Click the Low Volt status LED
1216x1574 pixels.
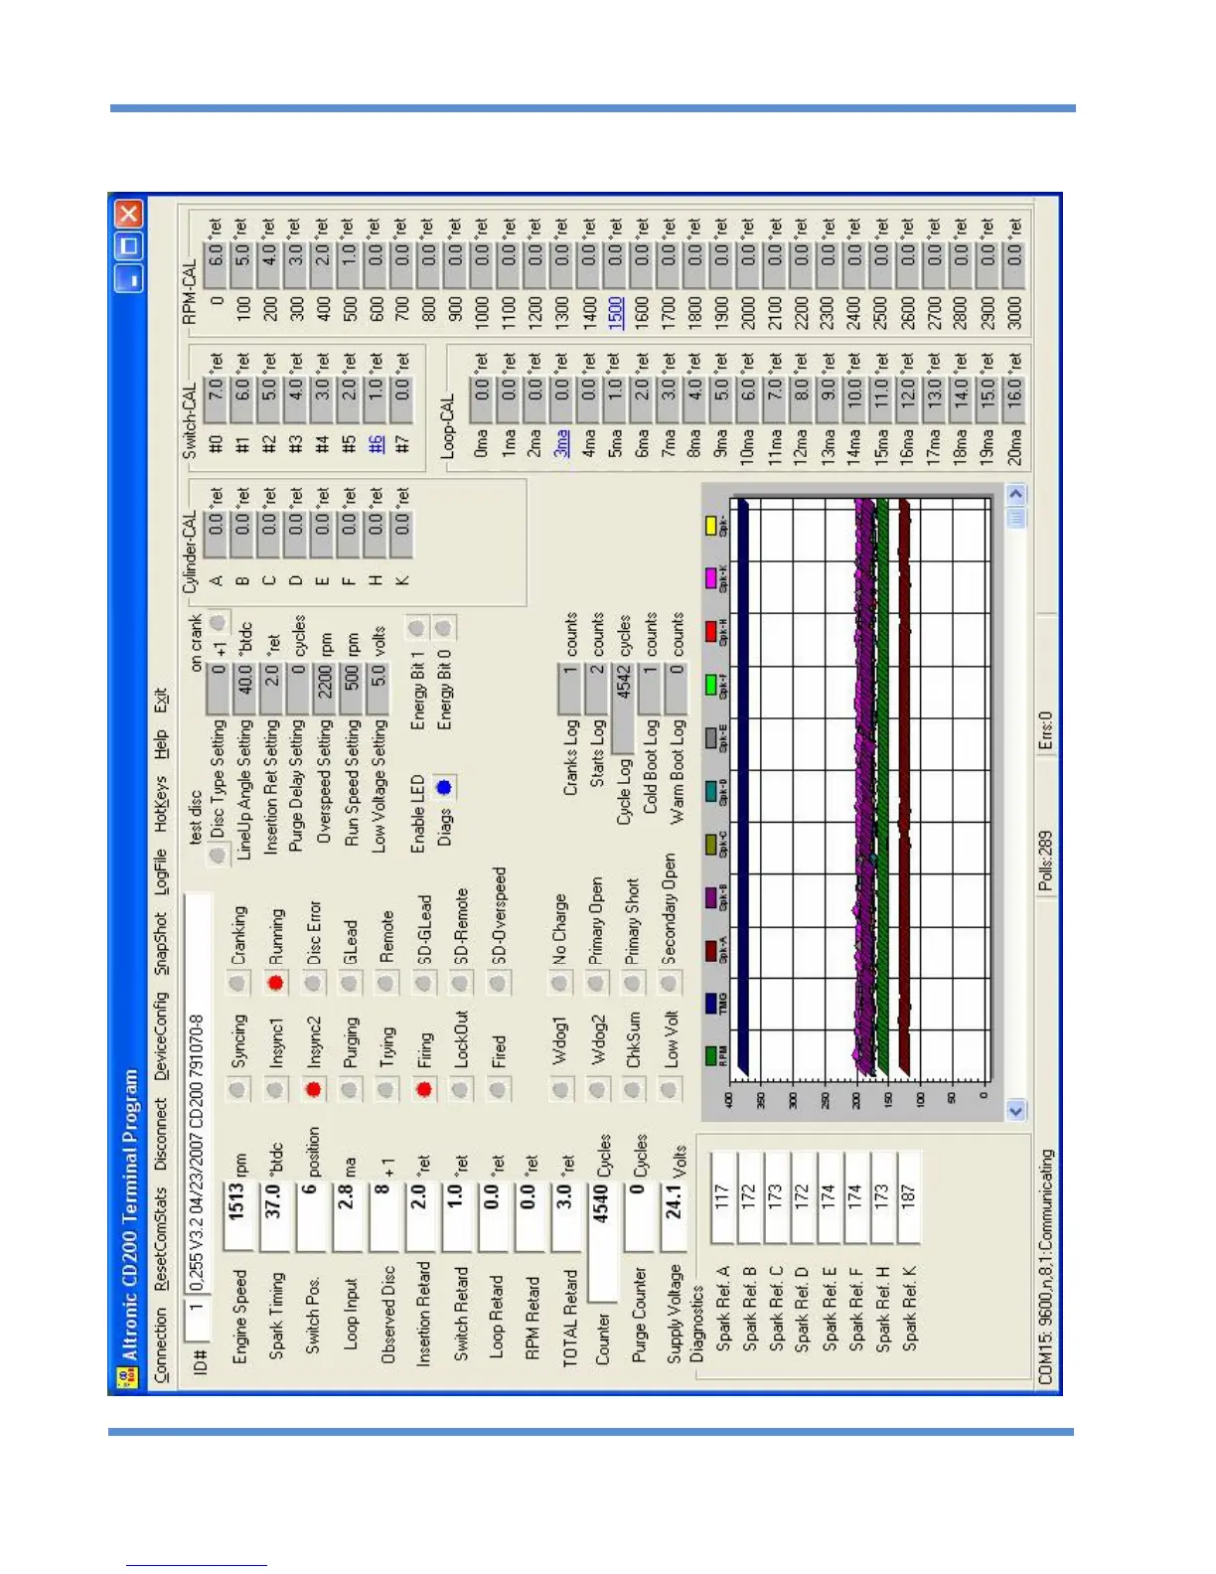670,1090
